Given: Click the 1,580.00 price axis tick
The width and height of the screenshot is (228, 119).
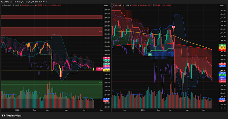Looking at the screenshot, I should [107, 30].
